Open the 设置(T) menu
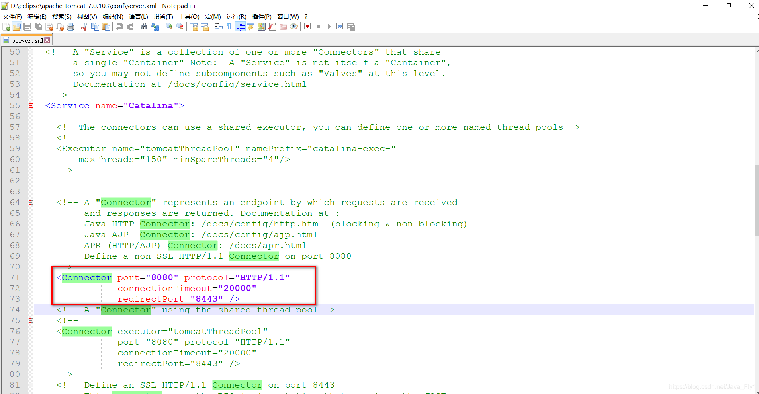This screenshot has height=394, width=759. (x=164, y=16)
